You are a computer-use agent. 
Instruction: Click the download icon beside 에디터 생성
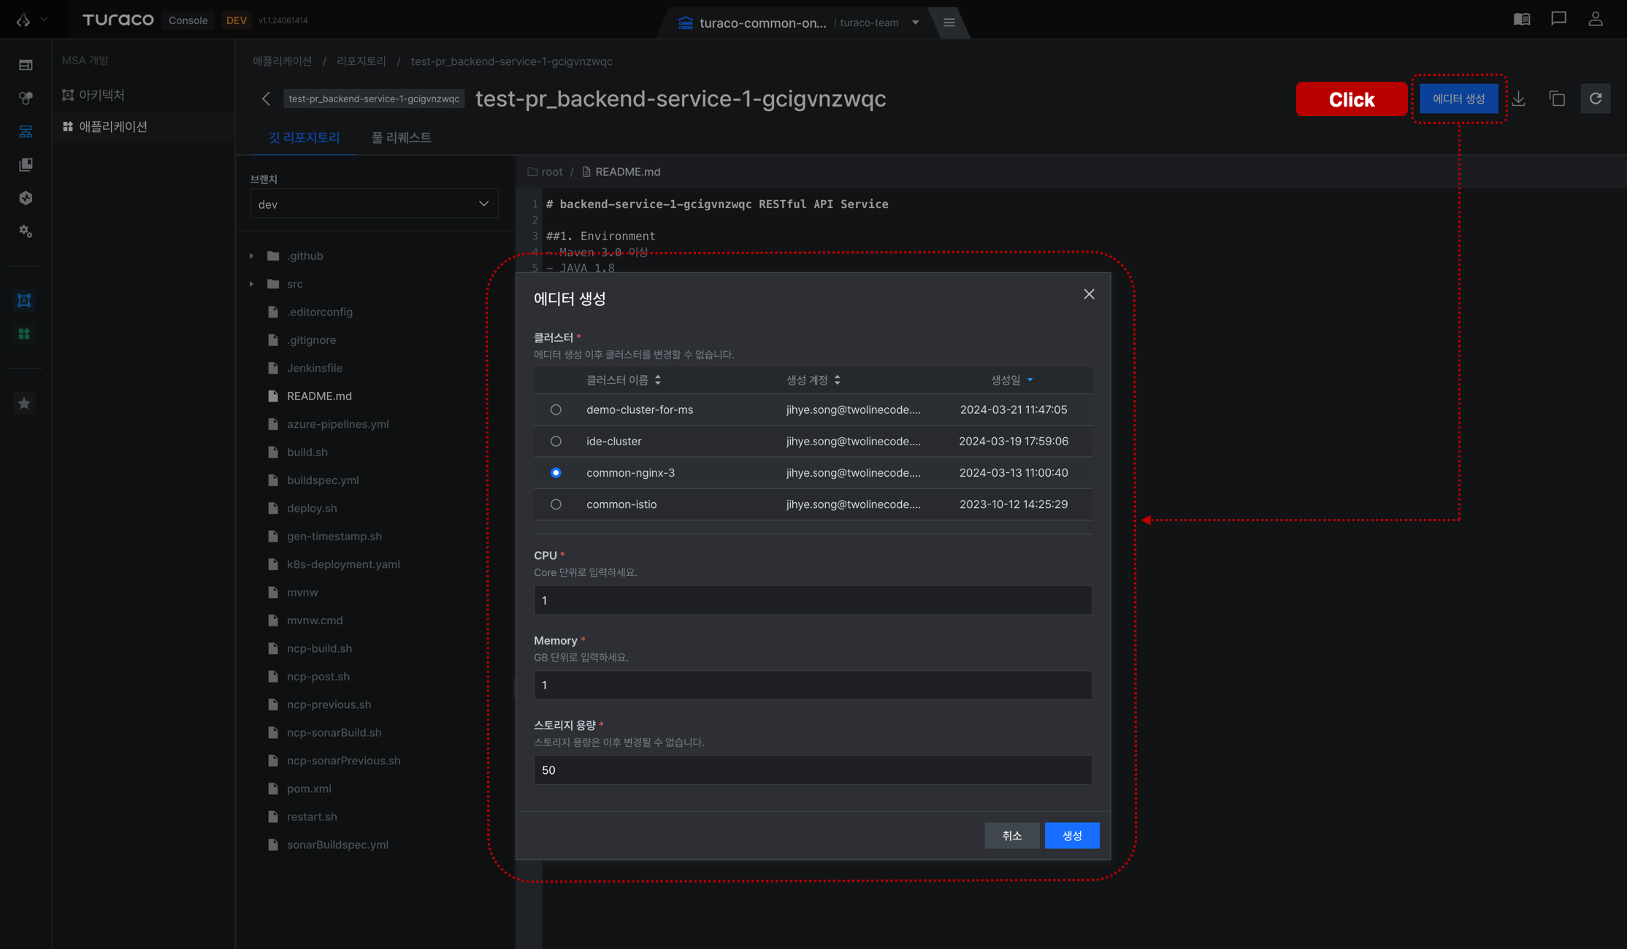coord(1519,99)
